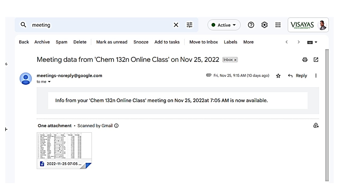Remove the Inbox label from email

(235, 60)
